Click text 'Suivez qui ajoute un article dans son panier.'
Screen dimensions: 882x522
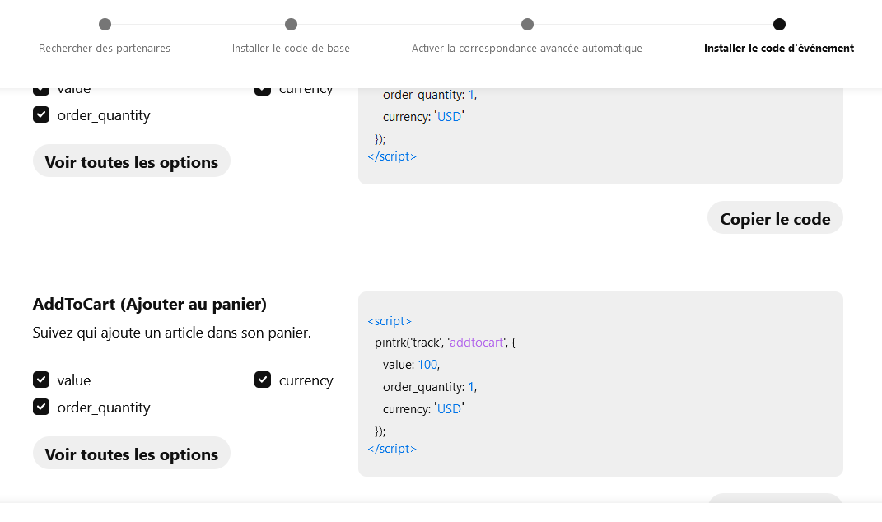[171, 333]
